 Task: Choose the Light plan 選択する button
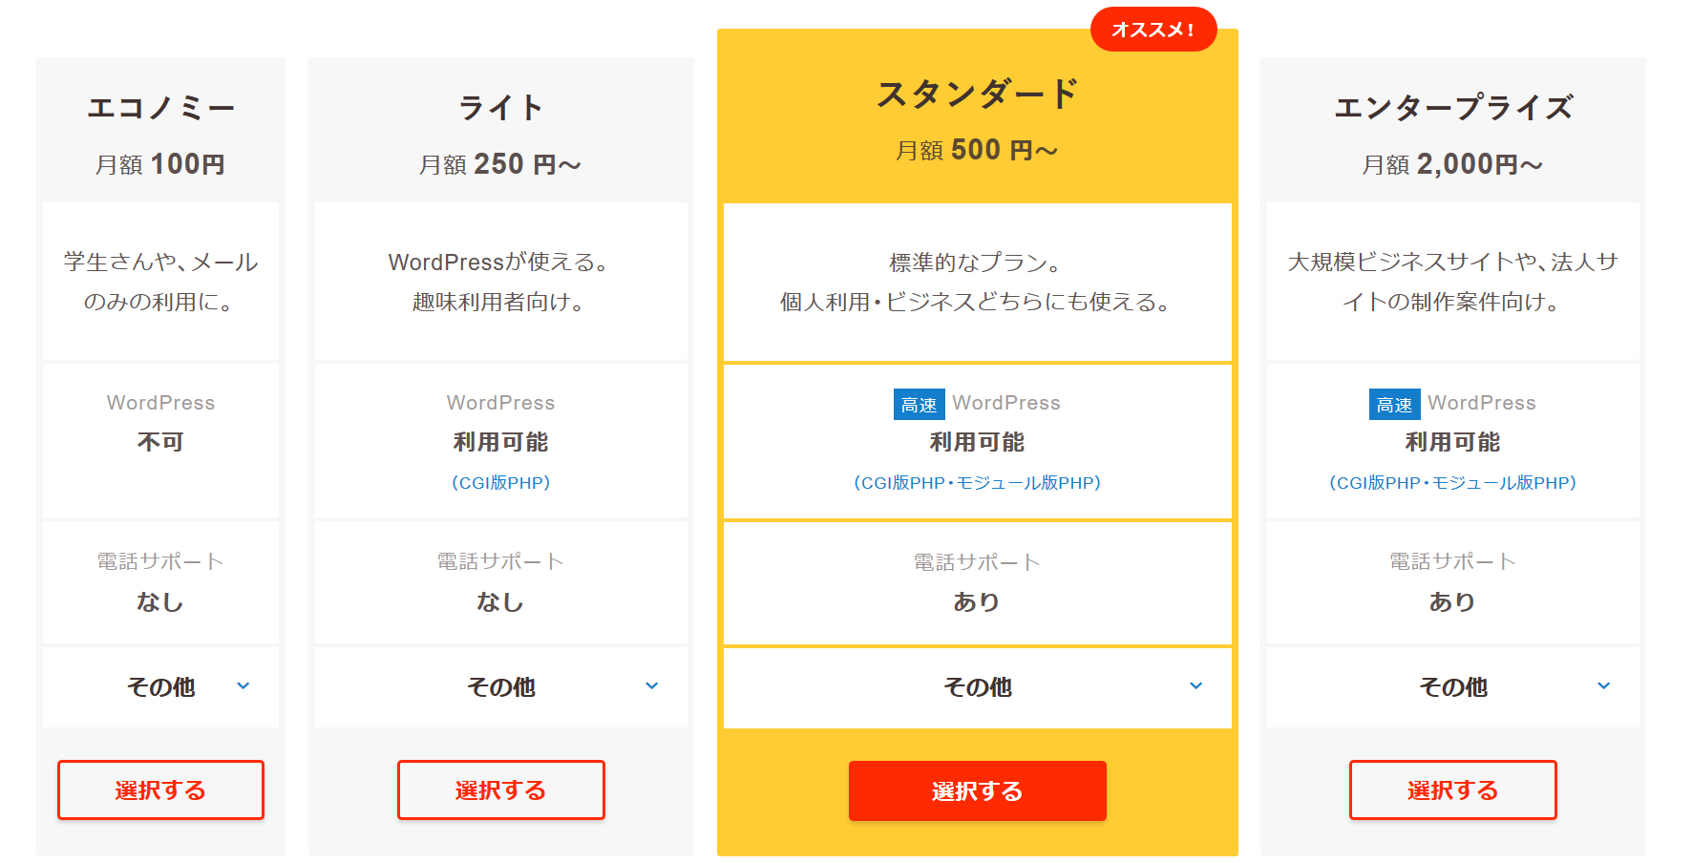(x=500, y=789)
